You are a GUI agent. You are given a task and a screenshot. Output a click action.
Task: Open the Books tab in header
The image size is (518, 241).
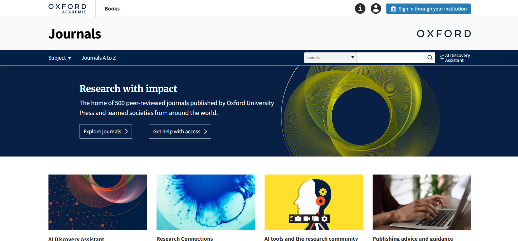point(112,9)
